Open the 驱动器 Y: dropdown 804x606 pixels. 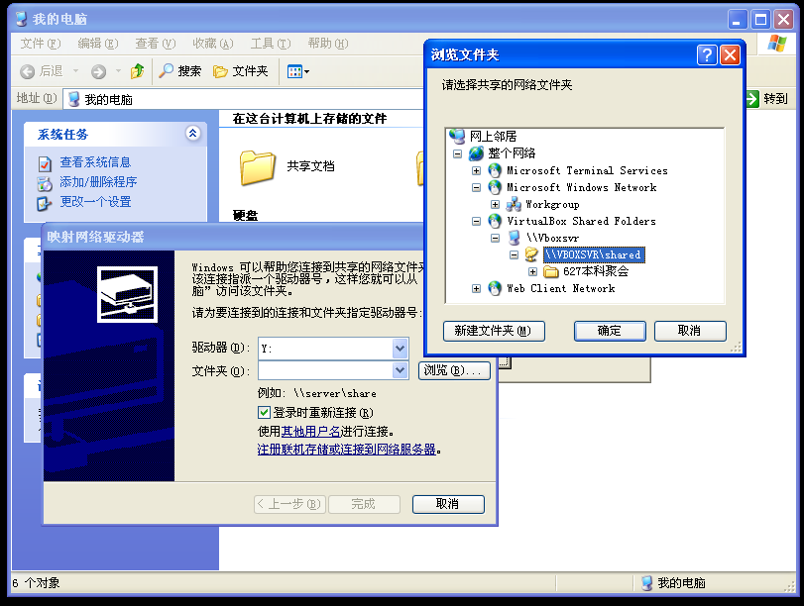click(400, 349)
